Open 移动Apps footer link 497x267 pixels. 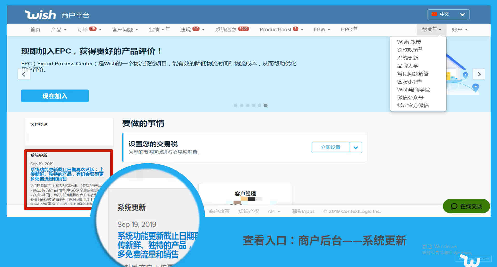(x=303, y=211)
